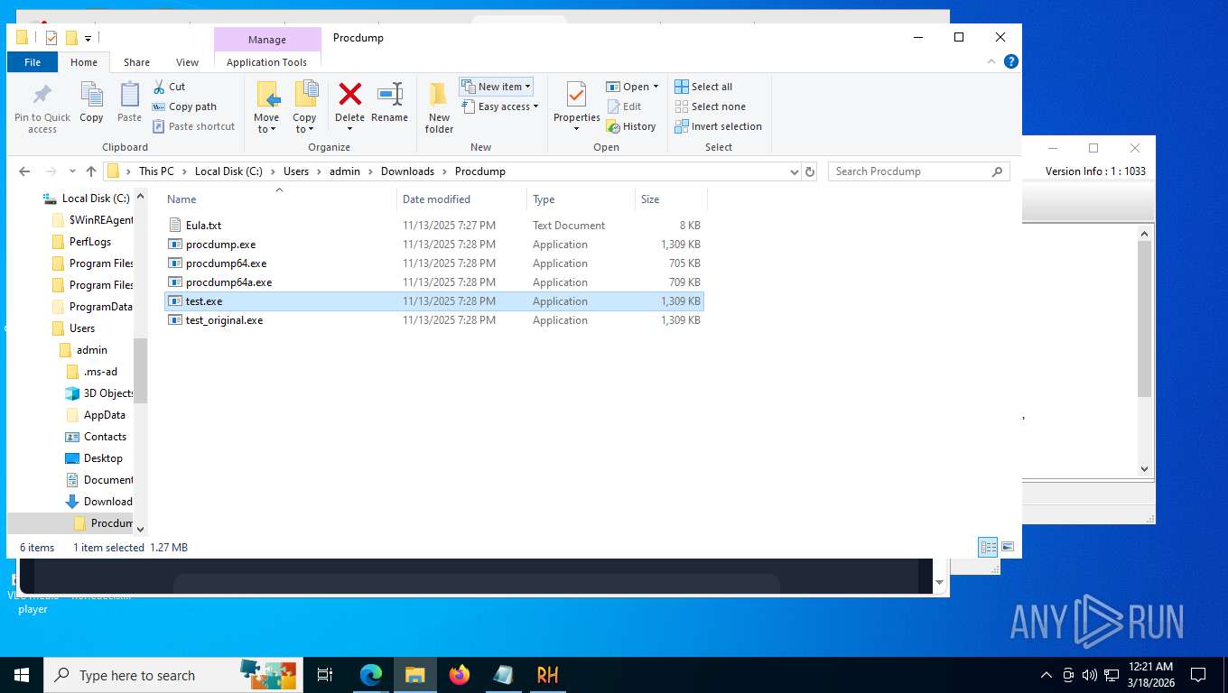Refresh the Procdump folder view
1228x693 pixels.
pyautogui.click(x=810, y=171)
